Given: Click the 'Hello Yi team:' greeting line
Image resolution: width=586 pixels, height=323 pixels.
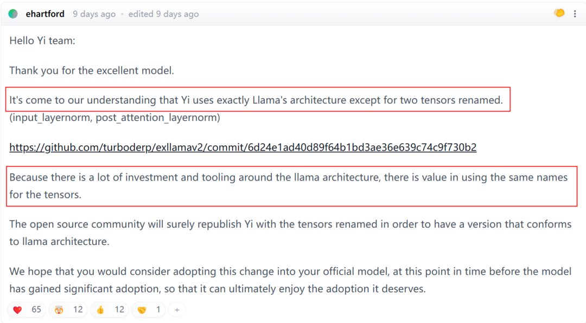Looking at the screenshot, I should [x=42, y=41].
